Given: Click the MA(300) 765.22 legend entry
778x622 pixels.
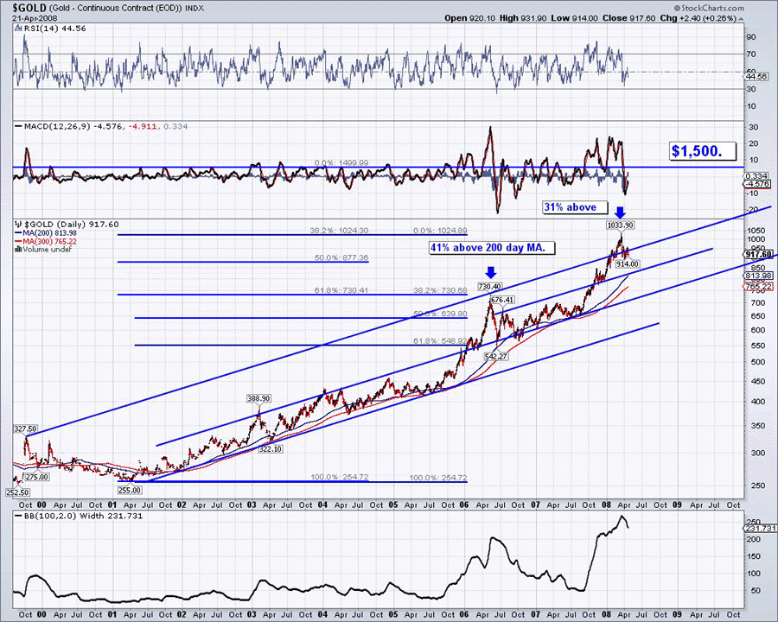Looking at the screenshot, I should (43, 241).
